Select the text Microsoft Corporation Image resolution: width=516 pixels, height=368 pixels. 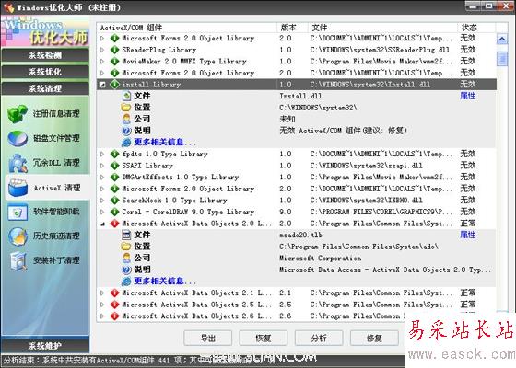[321, 259]
